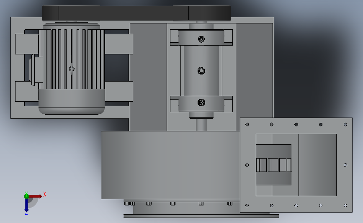Click the green Y axis origin dot
The height and width of the screenshot is (223, 363).
(x=26, y=196)
